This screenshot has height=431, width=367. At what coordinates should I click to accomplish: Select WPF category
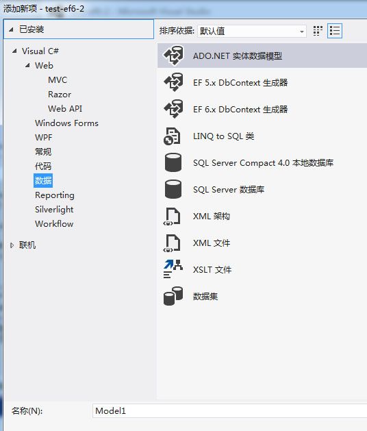[x=44, y=137]
